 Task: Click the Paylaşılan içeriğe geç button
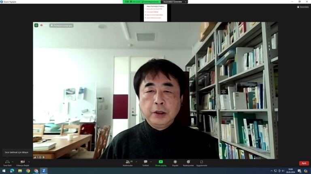click(62, 25)
